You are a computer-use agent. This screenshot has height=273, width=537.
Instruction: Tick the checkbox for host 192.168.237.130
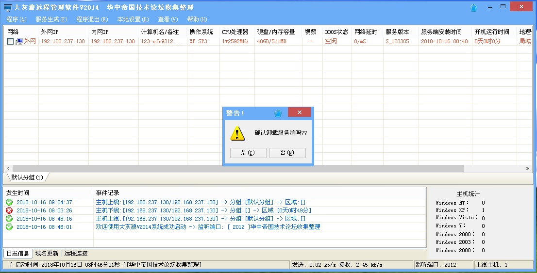(x=10, y=41)
